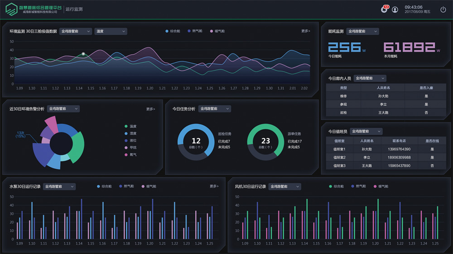
Task: Click phone number 13969764390
Action: (399, 149)
